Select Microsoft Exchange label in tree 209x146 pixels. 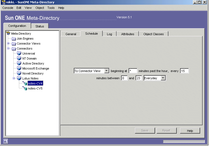coord(36,68)
